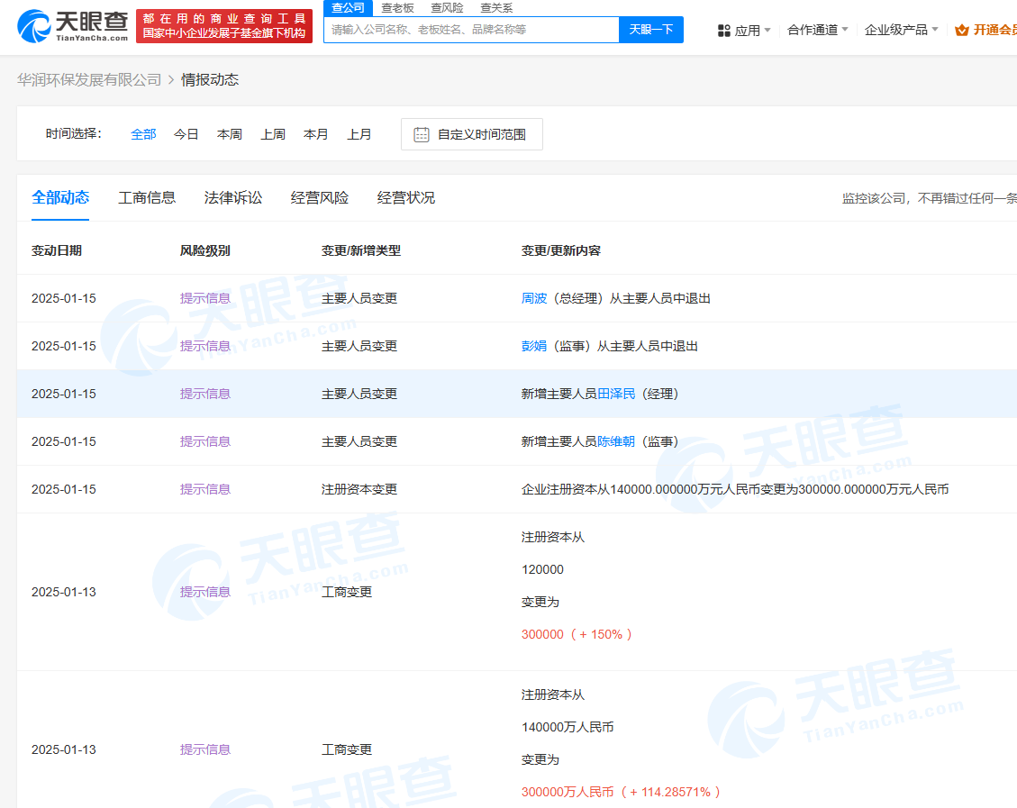Click the calendar icon in custom range
The image size is (1017, 808).
[422, 134]
